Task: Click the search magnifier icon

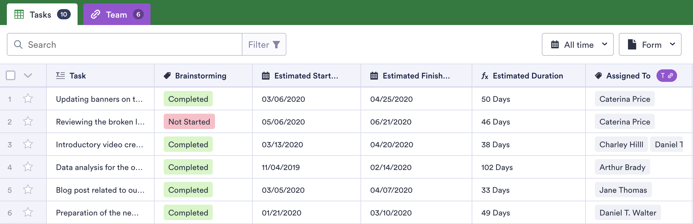Action: [18, 45]
